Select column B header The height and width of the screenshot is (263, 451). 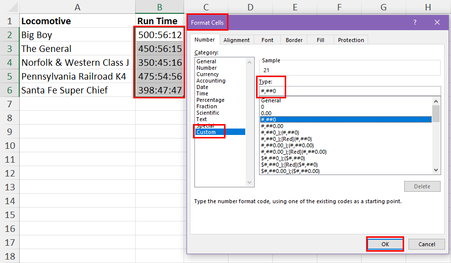160,7
